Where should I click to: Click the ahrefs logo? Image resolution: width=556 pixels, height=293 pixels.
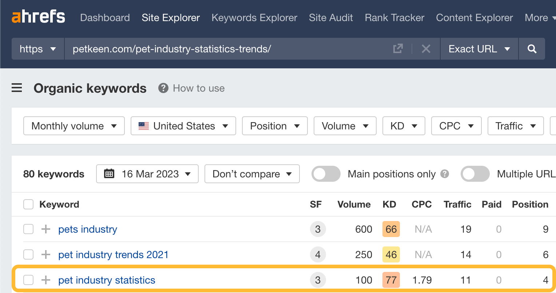(x=38, y=17)
